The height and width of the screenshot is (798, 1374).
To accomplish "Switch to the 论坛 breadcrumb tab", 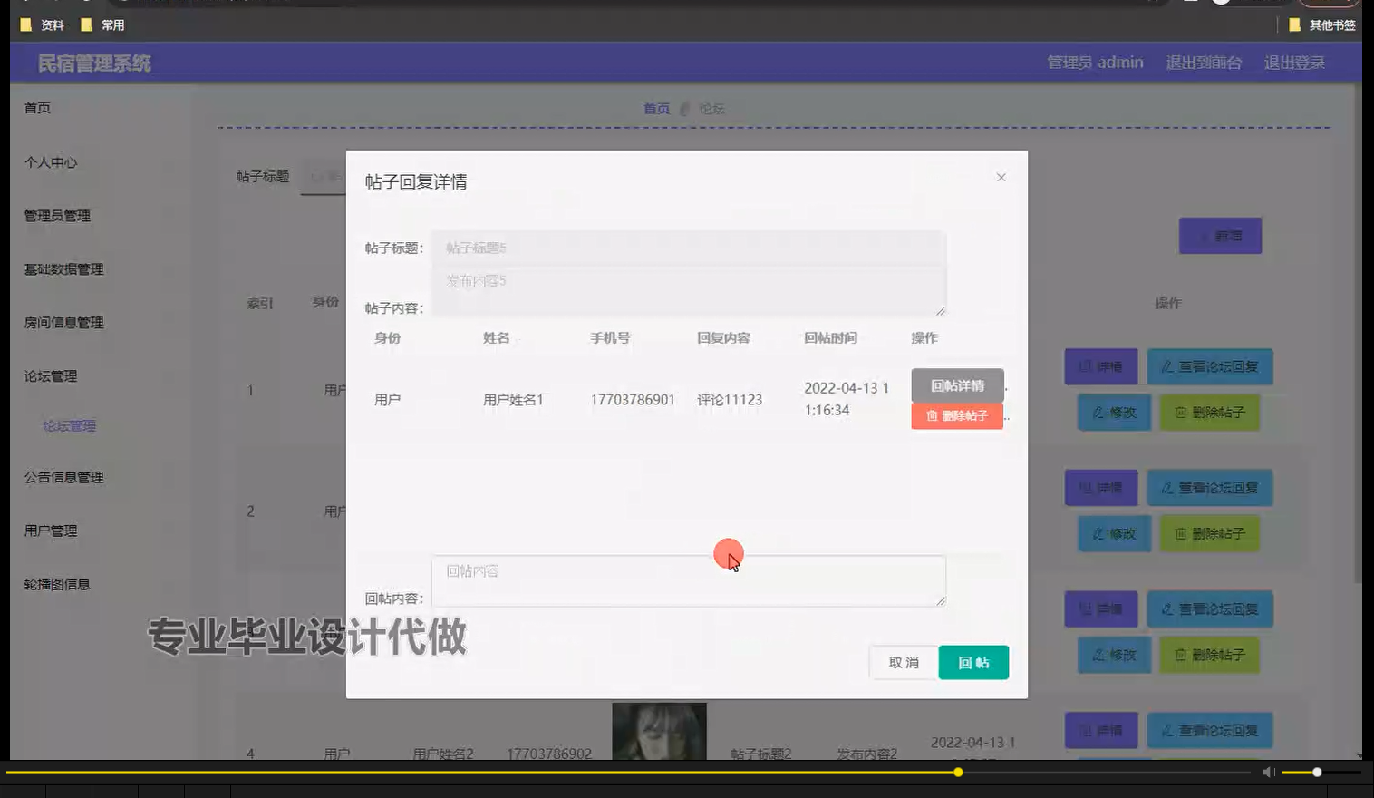I will pyautogui.click(x=711, y=109).
